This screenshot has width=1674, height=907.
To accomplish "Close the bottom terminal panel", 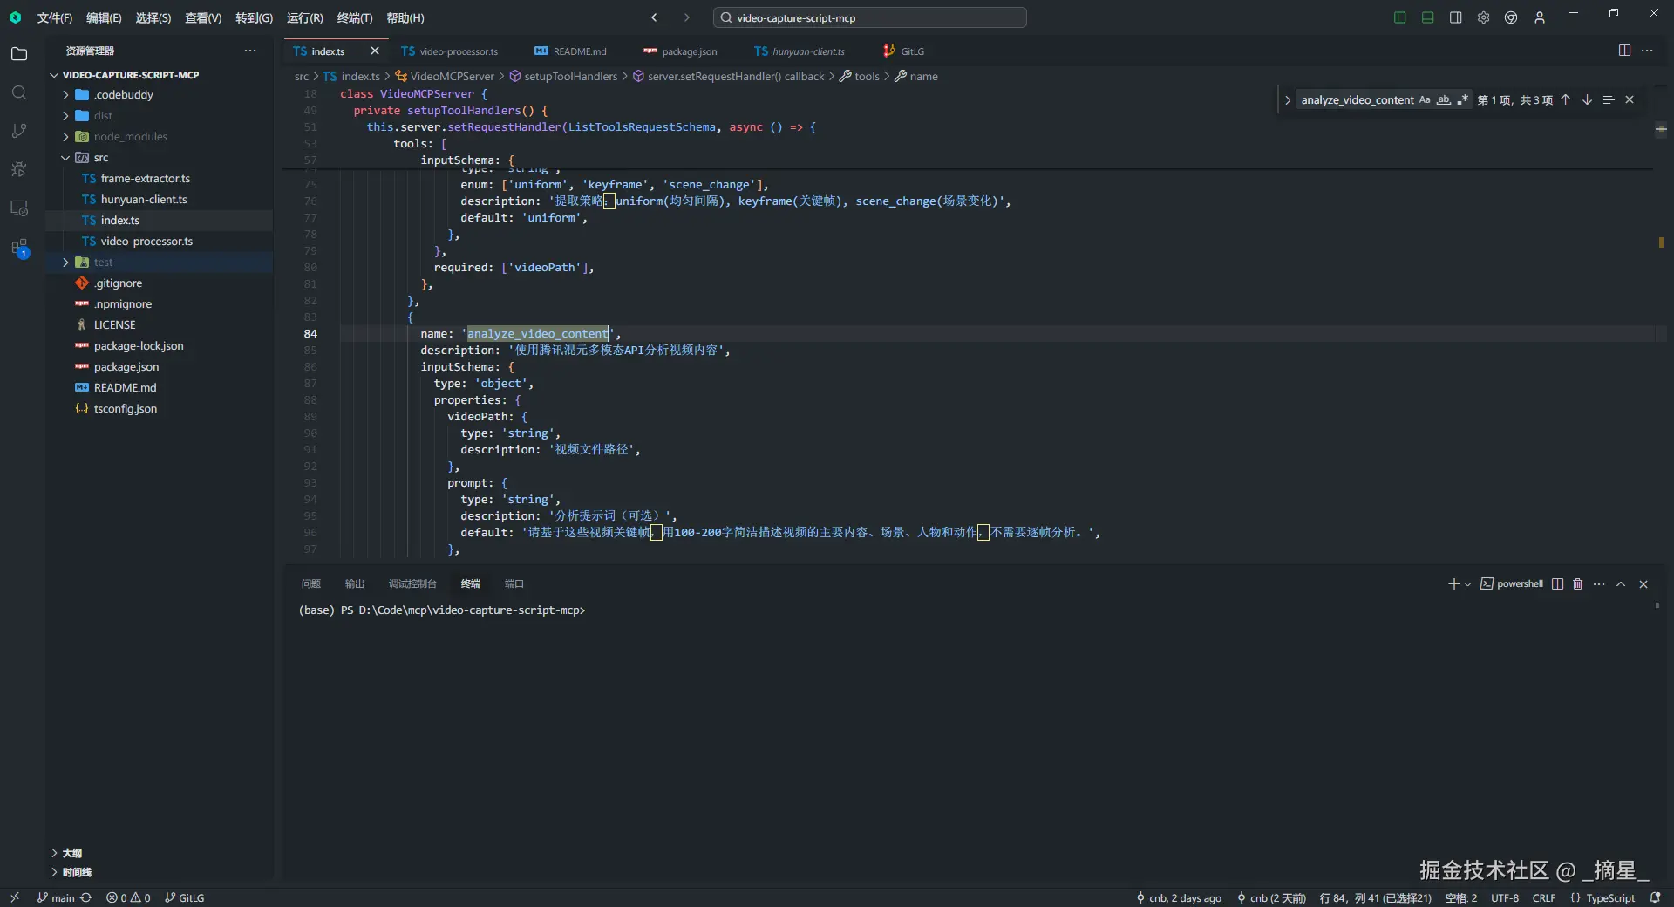I will pos(1643,584).
